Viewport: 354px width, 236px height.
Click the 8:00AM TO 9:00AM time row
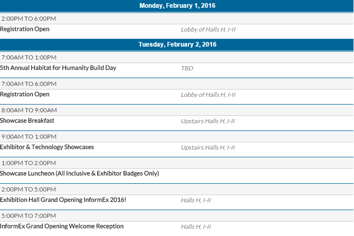click(177, 110)
